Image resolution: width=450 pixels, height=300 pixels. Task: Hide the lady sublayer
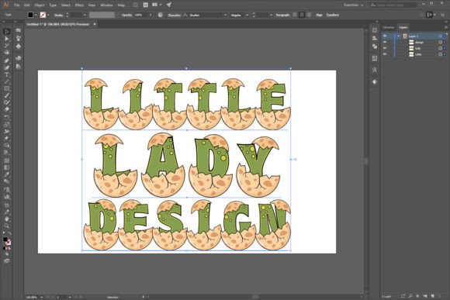tap(385, 48)
